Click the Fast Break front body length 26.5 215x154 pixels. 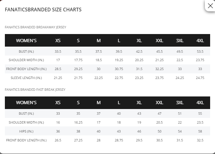pos(58,140)
